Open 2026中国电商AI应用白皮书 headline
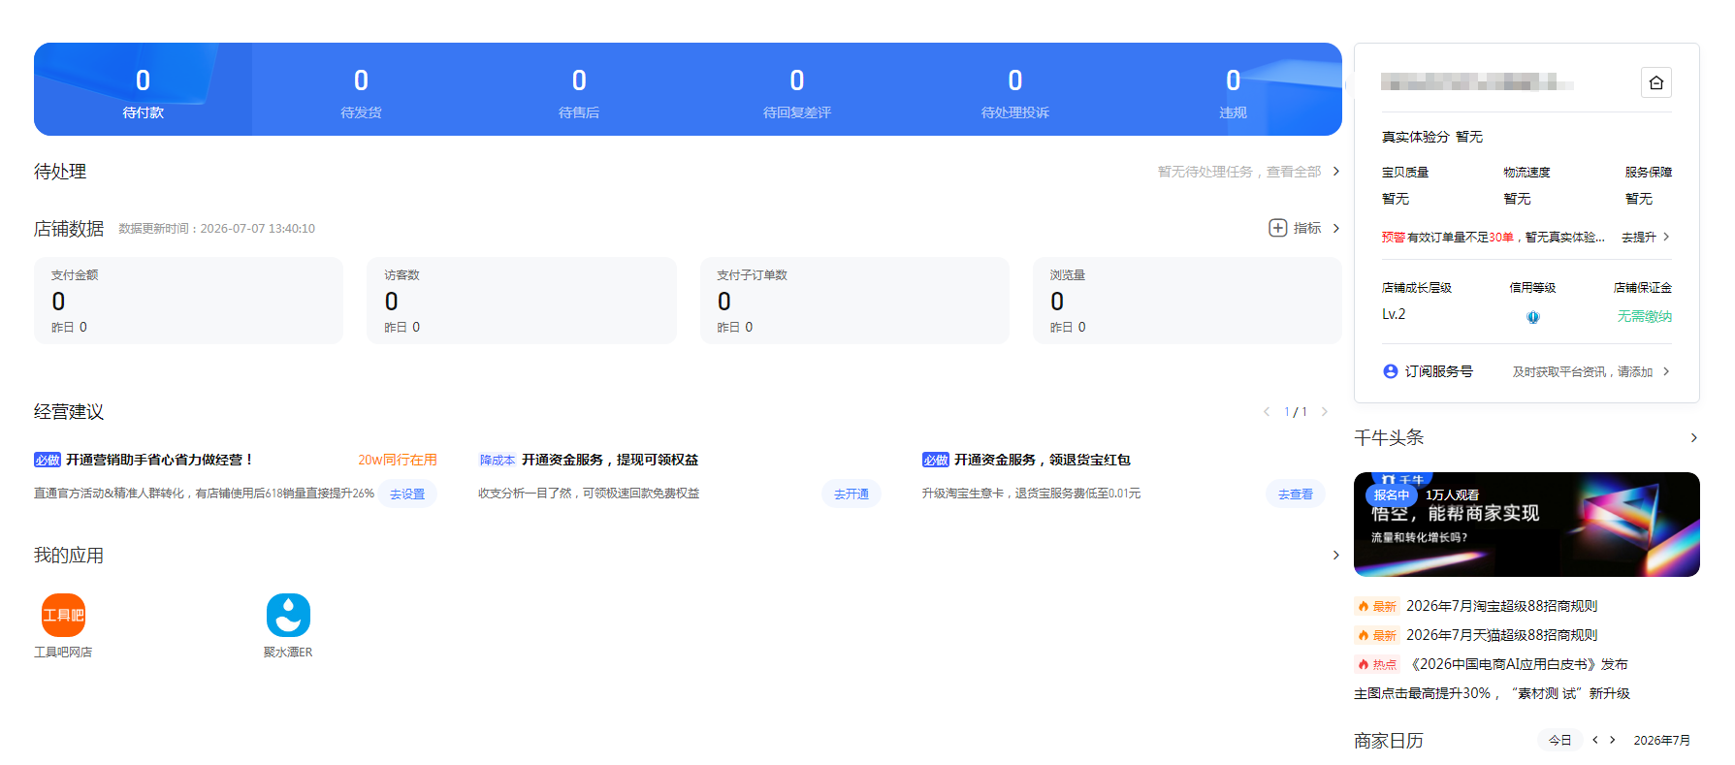Viewport: 1735px width, 765px height. (x=1517, y=664)
